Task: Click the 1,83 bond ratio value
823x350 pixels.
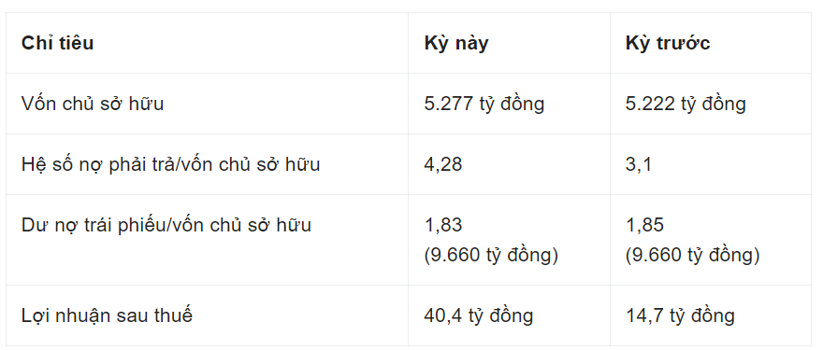Action: 443,225
